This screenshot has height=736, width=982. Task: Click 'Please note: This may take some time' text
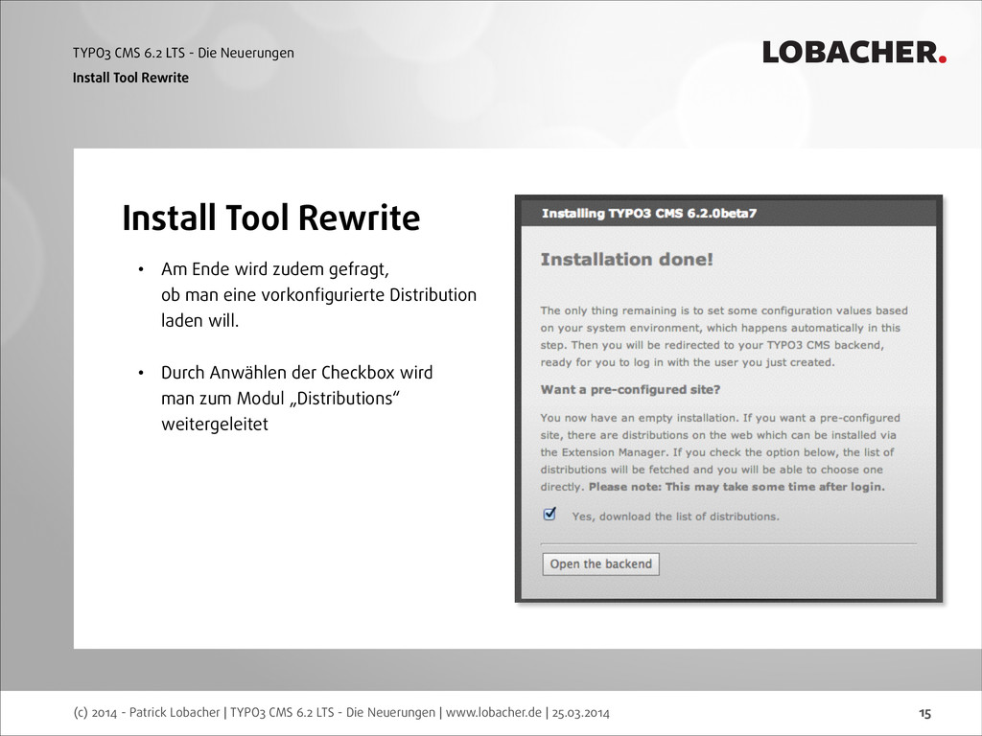pyautogui.click(x=736, y=487)
